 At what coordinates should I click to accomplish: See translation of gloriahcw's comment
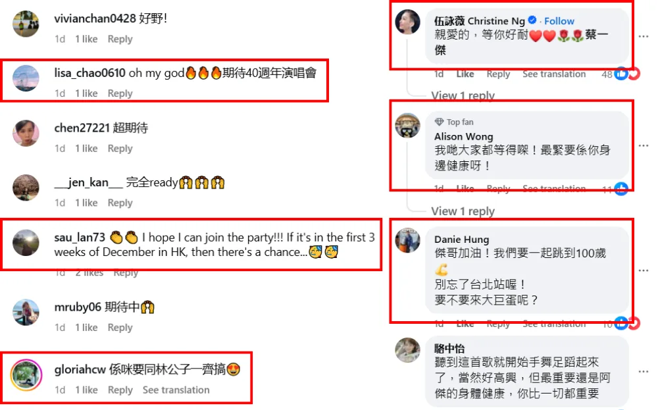pos(176,390)
